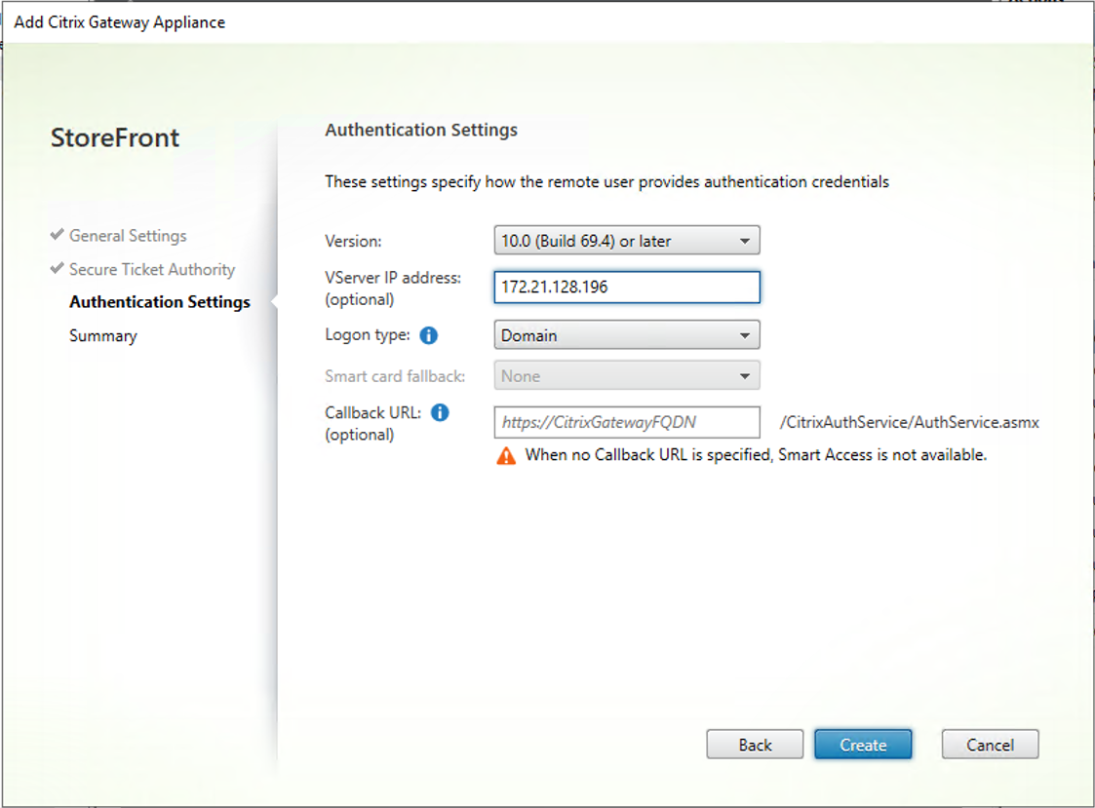Click the StoreFront title text
This screenshot has width=1095, height=808.
[115, 137]
